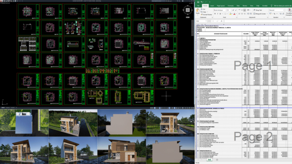292x164 pixels.
Task: Click the Orientation text-angle icon
Action: [x=248, y=10]
